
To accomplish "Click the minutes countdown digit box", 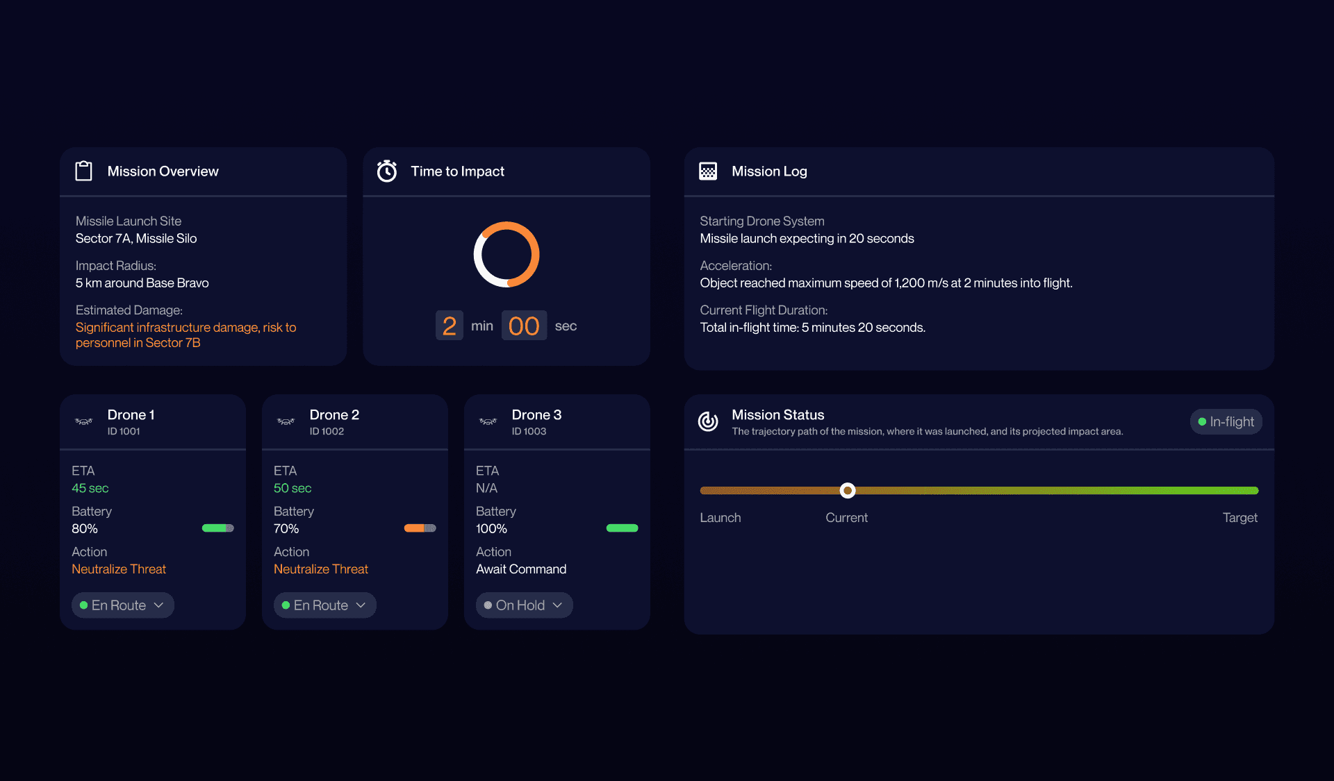I will [x=449, y=326].
